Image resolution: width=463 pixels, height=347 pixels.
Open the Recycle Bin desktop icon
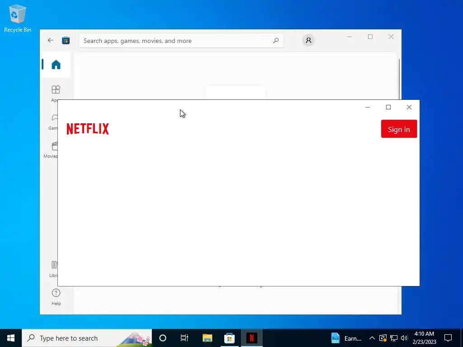18,18
